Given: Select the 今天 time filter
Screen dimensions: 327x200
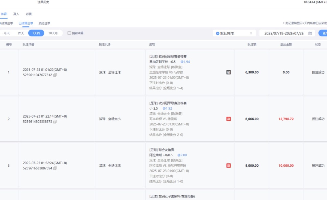Looking at the screenshot, I should tap(7, 33).
